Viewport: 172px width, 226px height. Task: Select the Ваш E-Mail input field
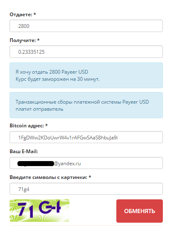(x=86, y=163)
